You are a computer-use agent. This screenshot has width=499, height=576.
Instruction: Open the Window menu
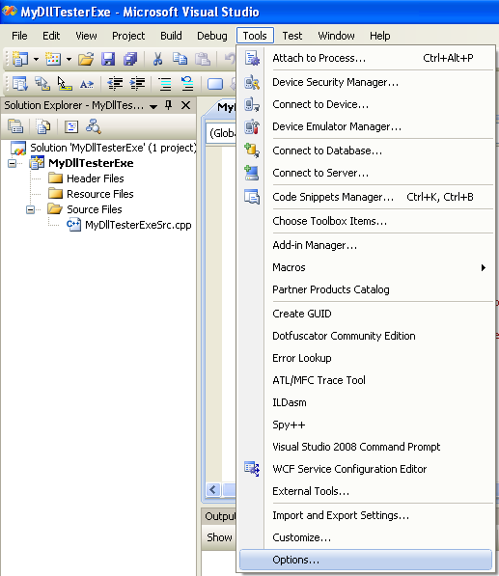coord(336,36)
